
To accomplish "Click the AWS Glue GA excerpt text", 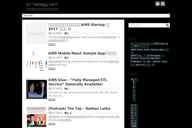I will pyautogui.click(x=83, y=94).
